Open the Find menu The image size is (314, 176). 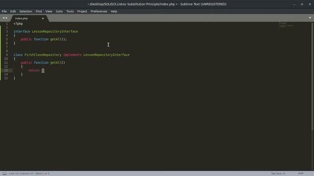click(39, 11)
